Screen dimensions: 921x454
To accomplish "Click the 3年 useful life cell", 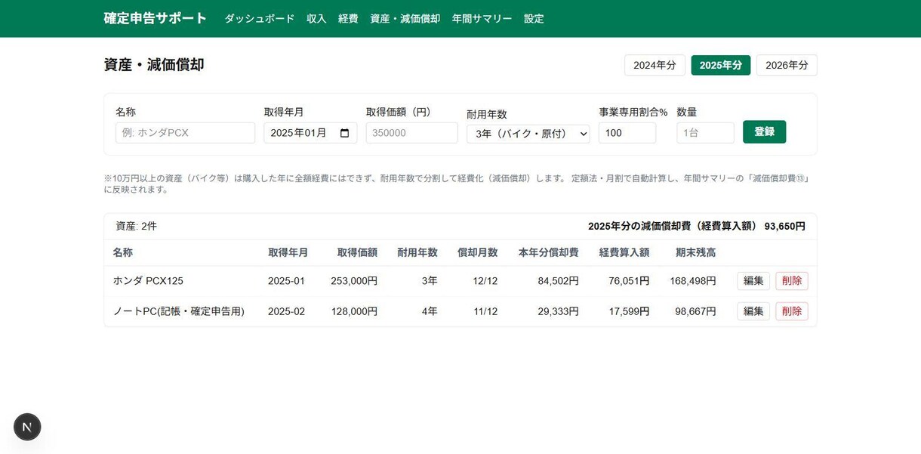I will pos(430,281).
